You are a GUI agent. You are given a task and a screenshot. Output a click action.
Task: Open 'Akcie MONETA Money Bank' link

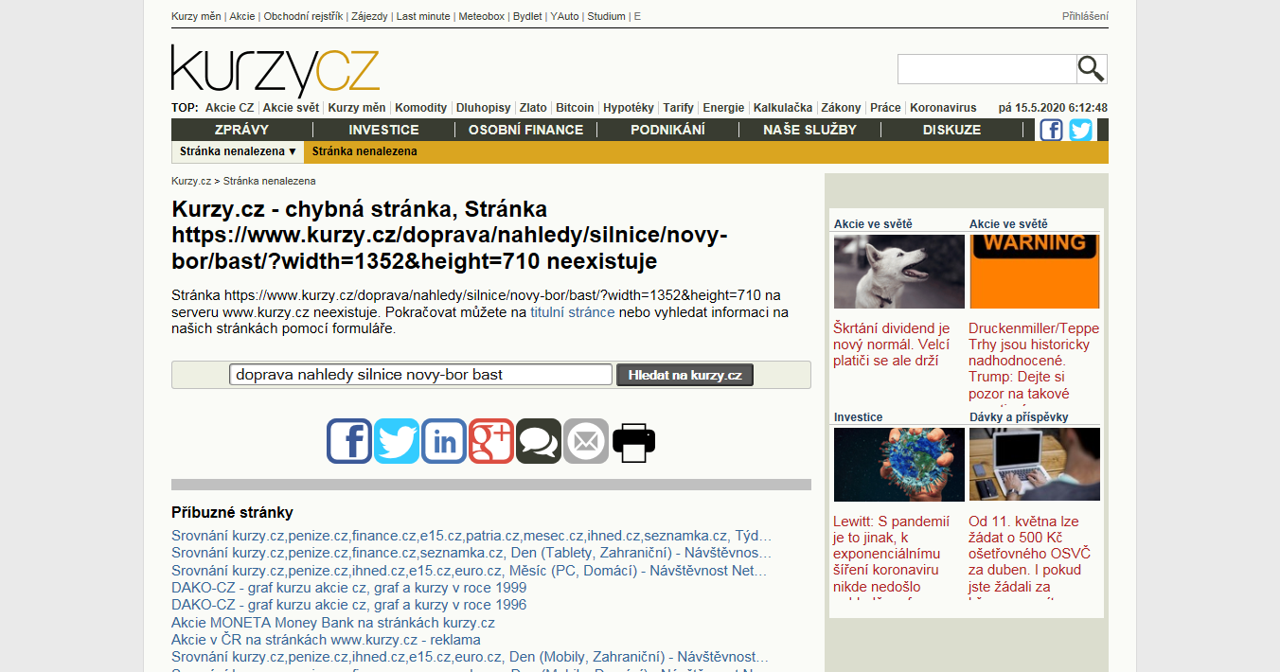click(x=333, y=623)
